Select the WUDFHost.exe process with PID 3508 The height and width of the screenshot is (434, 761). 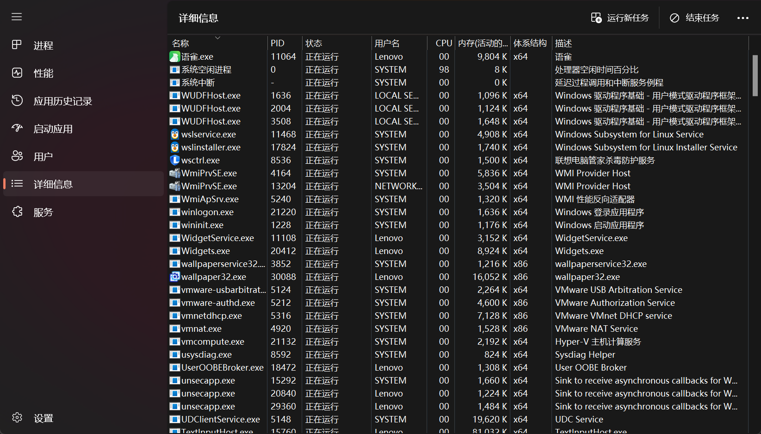click(211, 121)
